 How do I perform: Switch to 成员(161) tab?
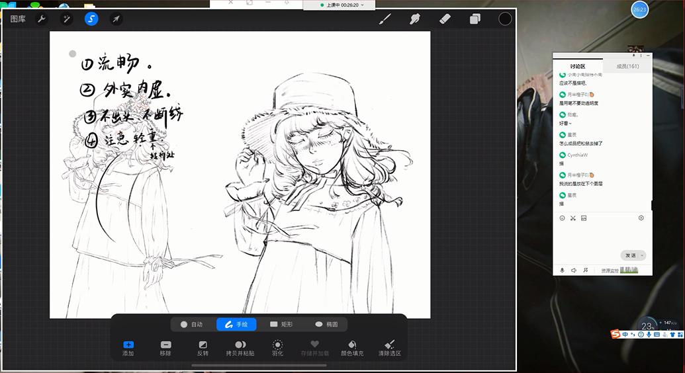pyautogui.click(x=627, y=66)
